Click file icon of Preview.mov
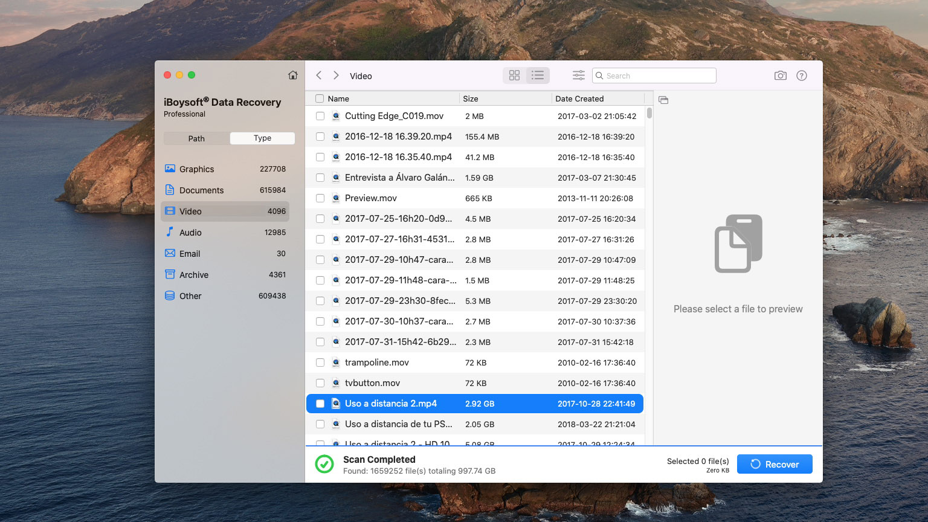 [336, 198]
